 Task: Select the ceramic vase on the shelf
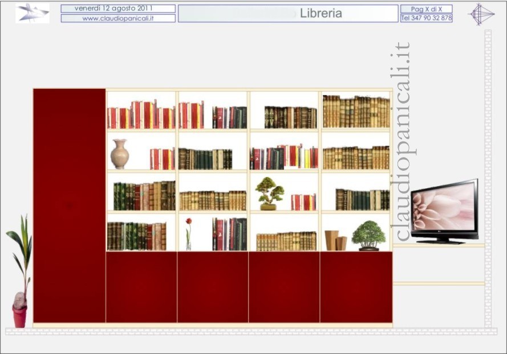coord(120,154)
